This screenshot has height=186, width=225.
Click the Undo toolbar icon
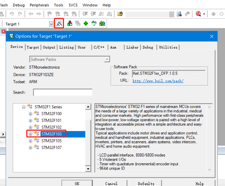pyautogui.click(x=12, y=14)
